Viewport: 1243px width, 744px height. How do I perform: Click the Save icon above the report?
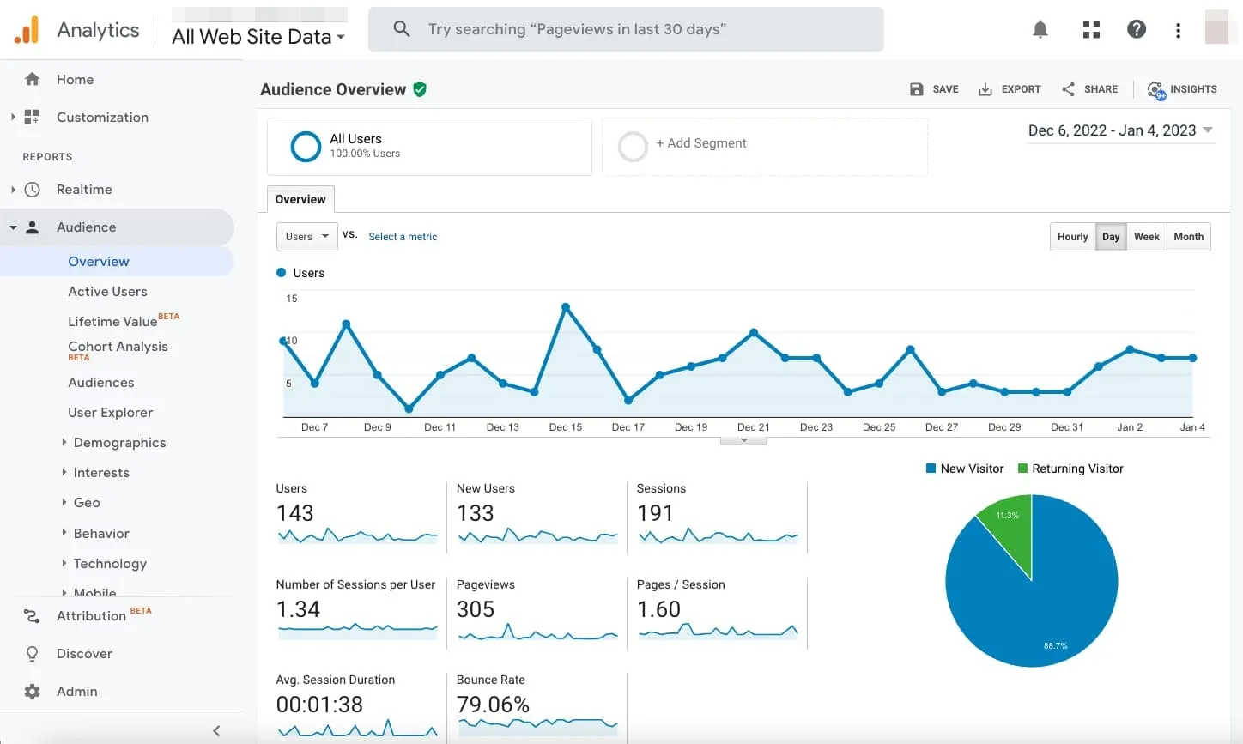coord(916,88)
